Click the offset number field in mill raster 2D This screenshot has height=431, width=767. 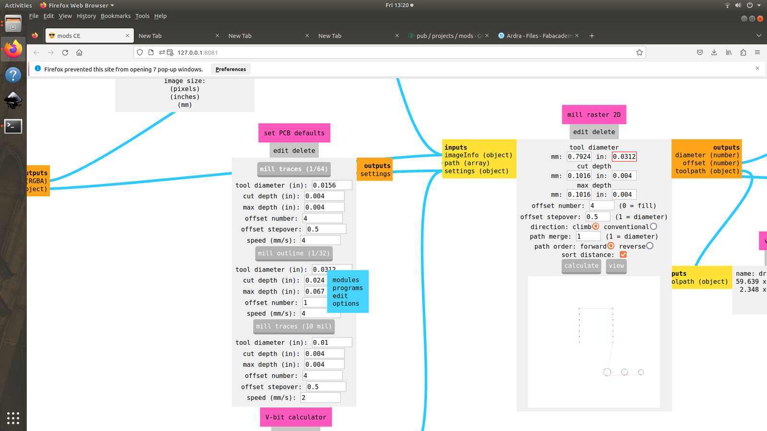(602, 205)
